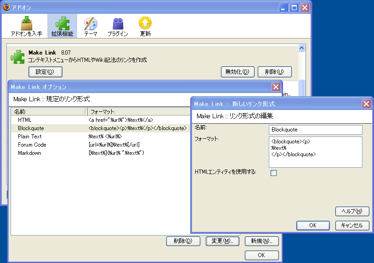This screenshot has height=263, width=374.
Task: Click the [url=%url%]%text%[/url] format cell
Action: coord(114,145)
